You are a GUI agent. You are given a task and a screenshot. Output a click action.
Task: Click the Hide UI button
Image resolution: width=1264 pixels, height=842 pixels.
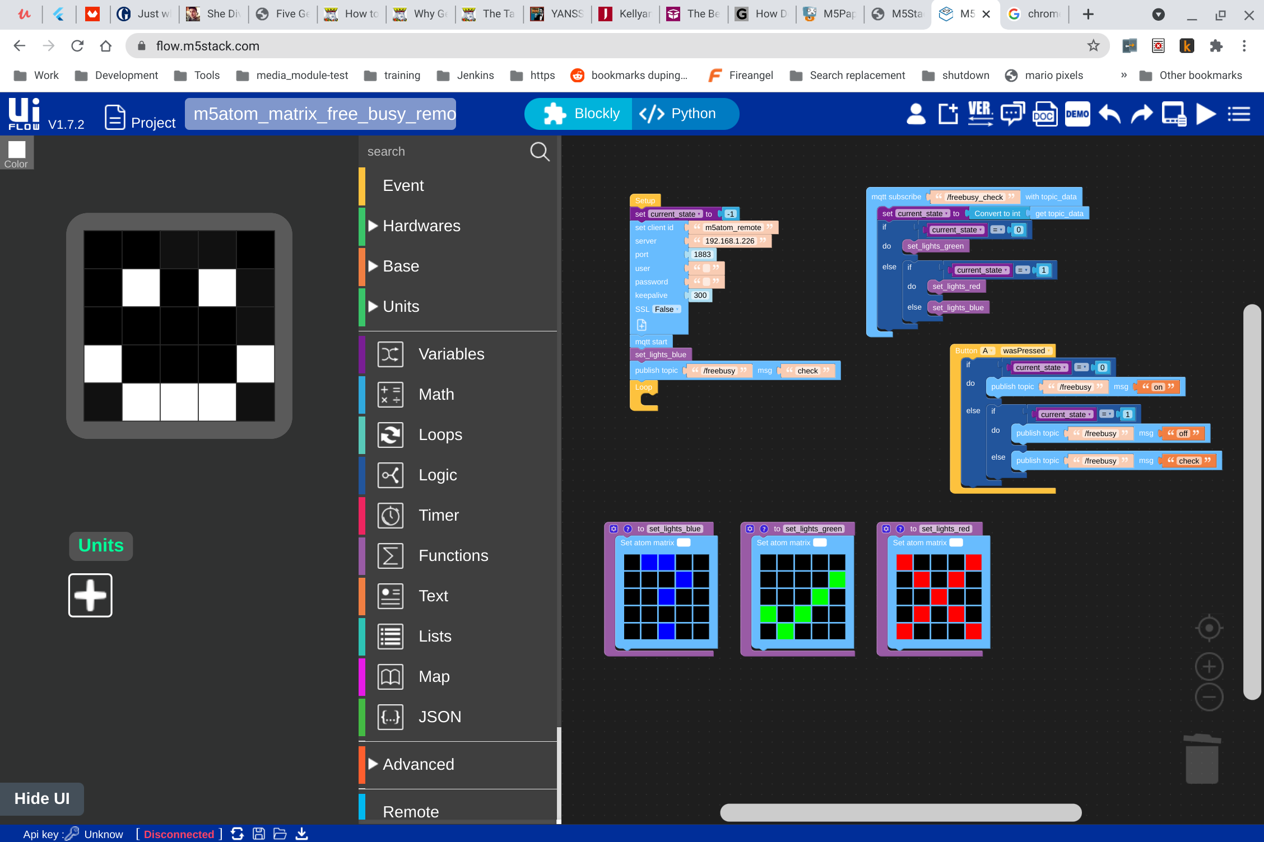[x=42, y=798]
